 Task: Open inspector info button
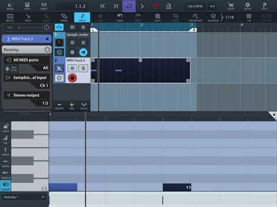47,28
